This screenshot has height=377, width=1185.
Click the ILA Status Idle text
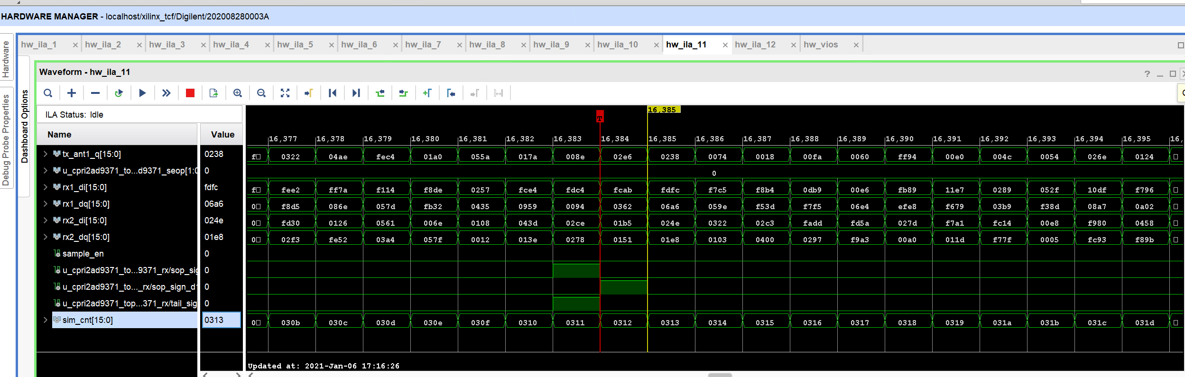coord(74,115)
